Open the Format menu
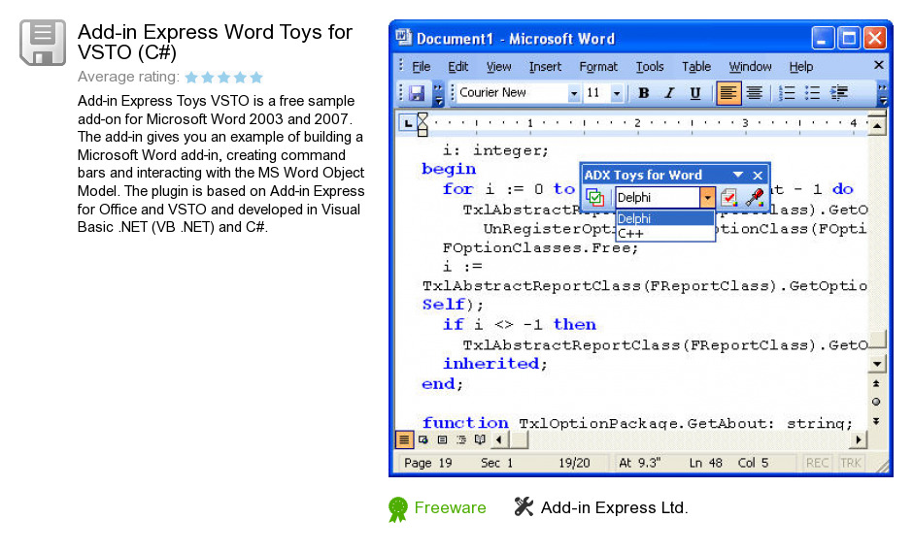 point(598,67)
